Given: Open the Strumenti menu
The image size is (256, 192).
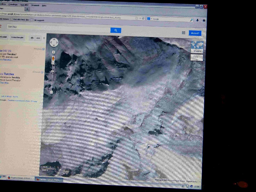Looking at the screenshot, I should [35, 5].
